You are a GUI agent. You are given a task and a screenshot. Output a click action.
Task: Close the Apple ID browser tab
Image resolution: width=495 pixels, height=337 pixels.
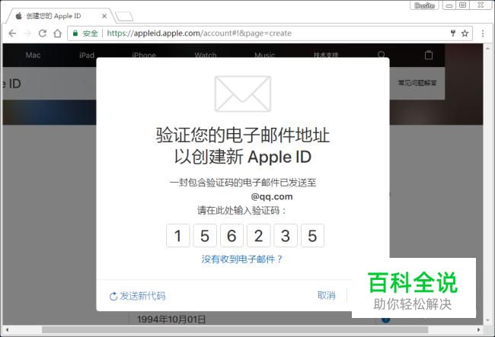[x=104, y=16]
